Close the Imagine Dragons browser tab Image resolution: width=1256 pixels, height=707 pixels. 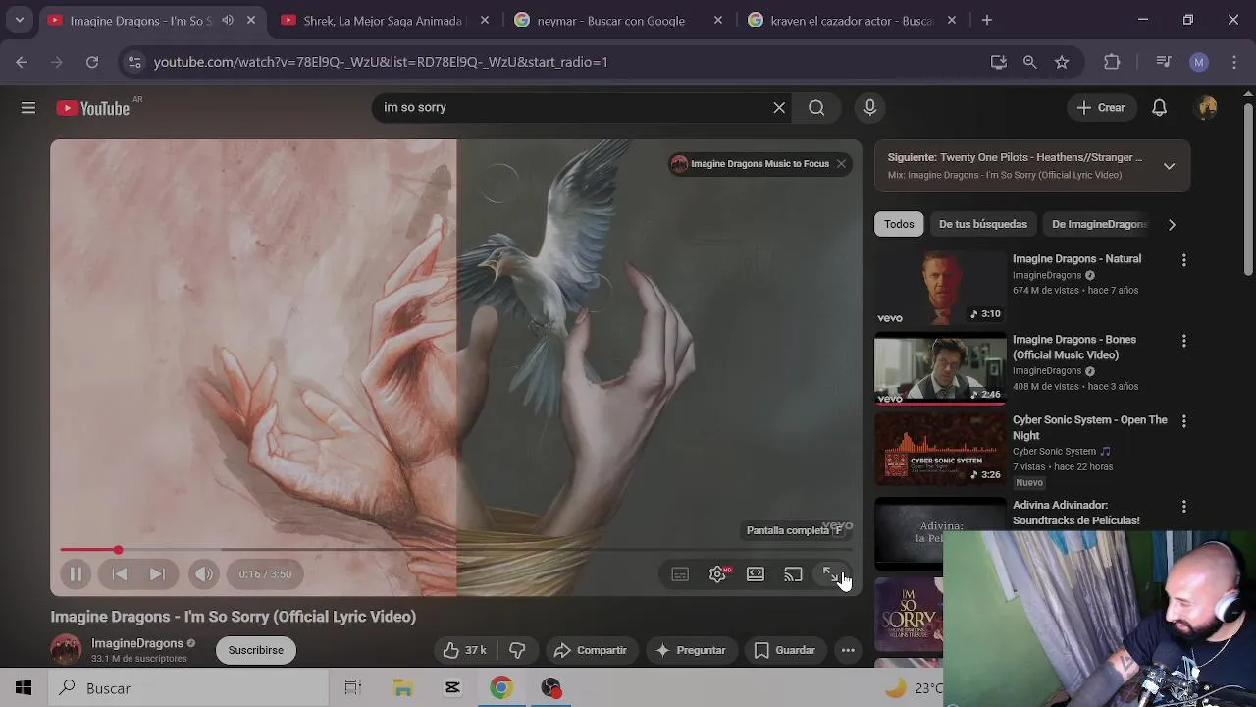251,20
